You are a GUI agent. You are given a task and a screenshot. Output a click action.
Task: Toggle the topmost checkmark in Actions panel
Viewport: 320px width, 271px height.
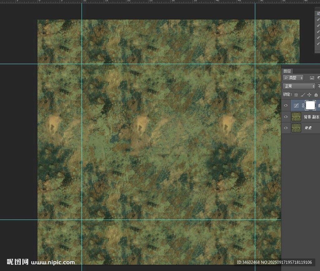(x=318, y=20)
